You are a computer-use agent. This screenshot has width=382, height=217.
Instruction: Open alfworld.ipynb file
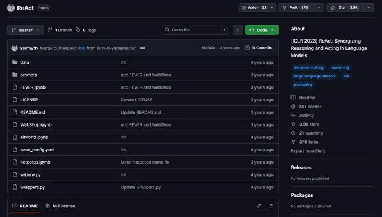pos(34,137)
